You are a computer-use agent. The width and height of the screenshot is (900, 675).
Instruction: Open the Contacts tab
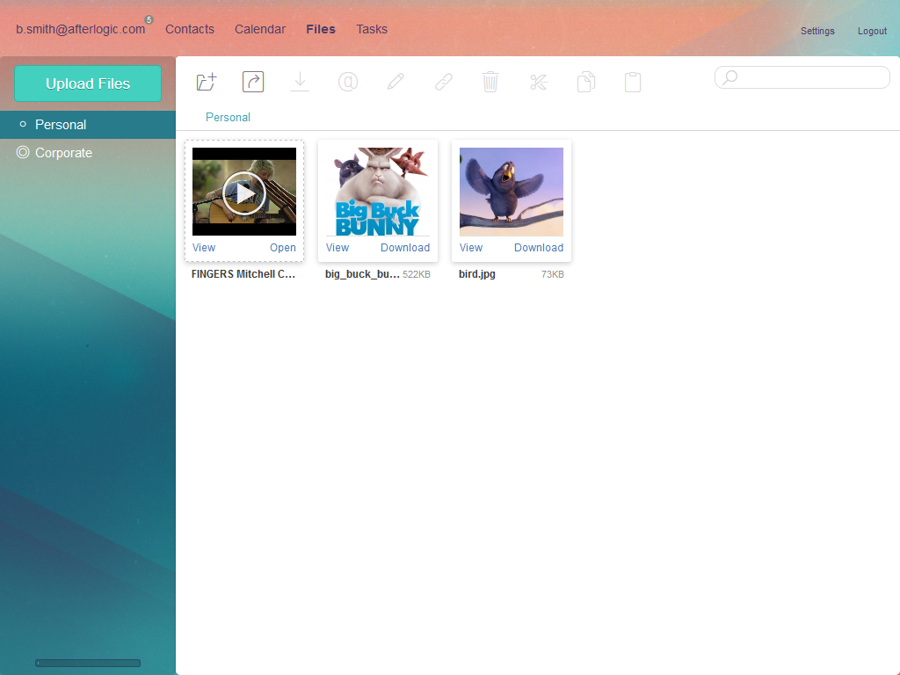[190, 29]
